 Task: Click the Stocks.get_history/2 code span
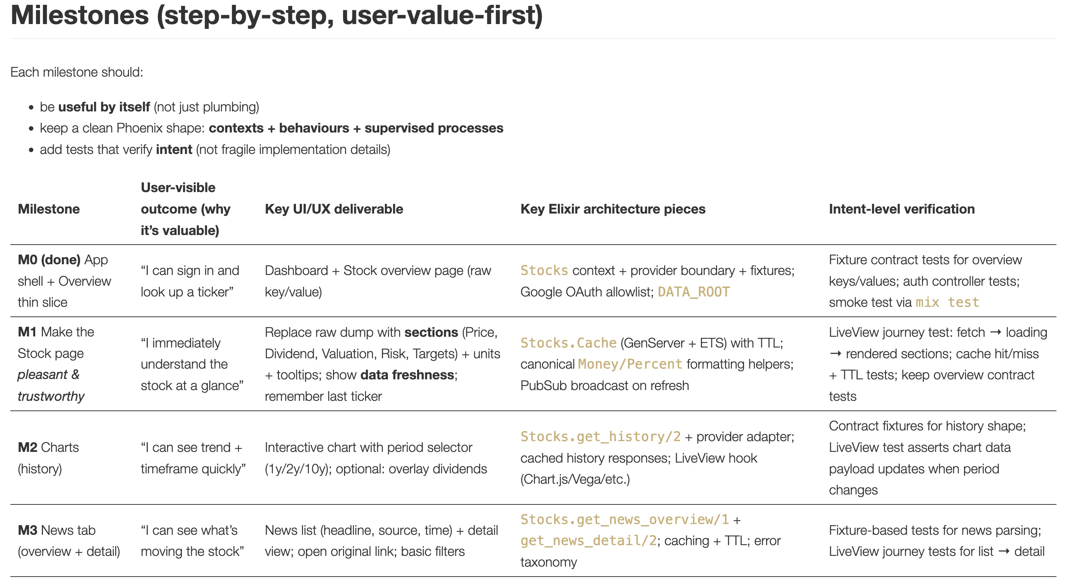tap(600, 436)
